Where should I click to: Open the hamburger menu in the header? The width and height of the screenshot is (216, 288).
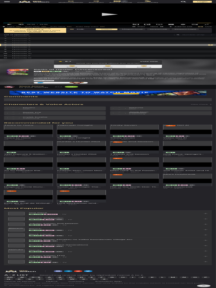[x=7, y=2]
